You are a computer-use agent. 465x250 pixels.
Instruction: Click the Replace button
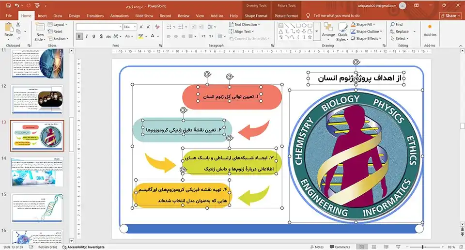click(399, 31)
